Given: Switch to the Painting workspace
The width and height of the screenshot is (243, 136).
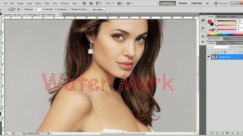Looking at the screenshot, I should click(x=197, y=3).
